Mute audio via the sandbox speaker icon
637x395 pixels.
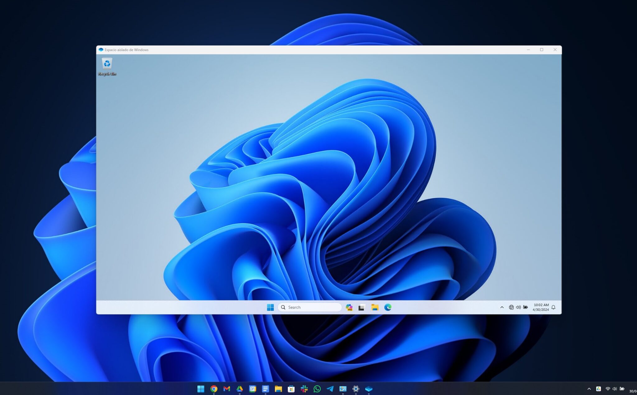coord(518,307)
